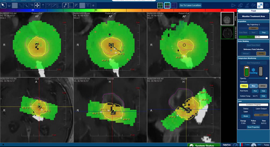Click the Go To Laser Location button
Viewport: 270px width, 147px height.
coord(190,5)
